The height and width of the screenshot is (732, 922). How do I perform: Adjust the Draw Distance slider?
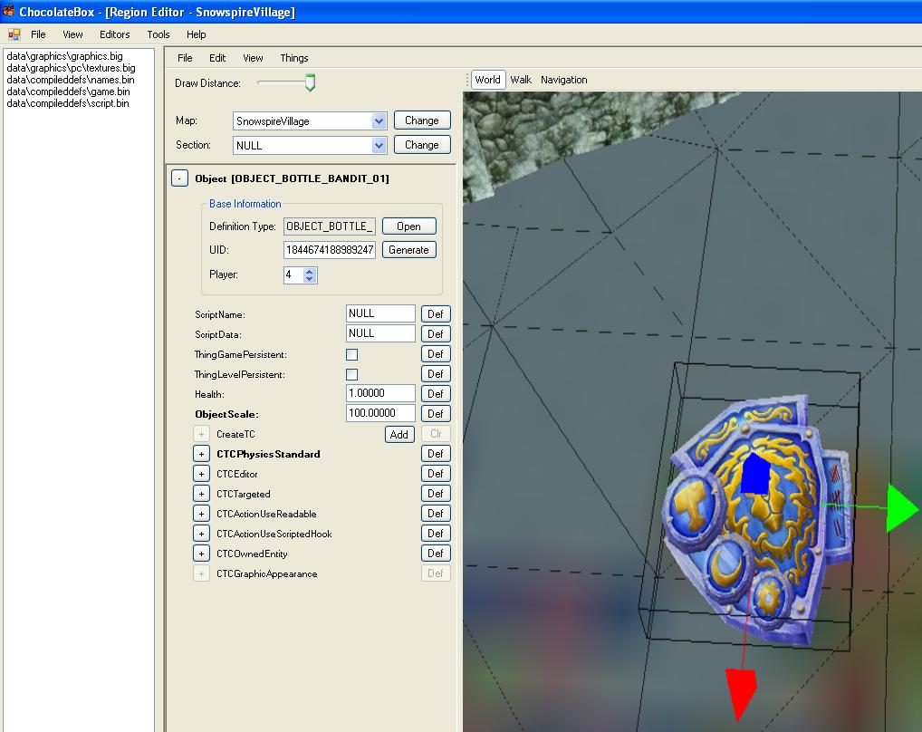pyautogui.click(x=310, y=83)
